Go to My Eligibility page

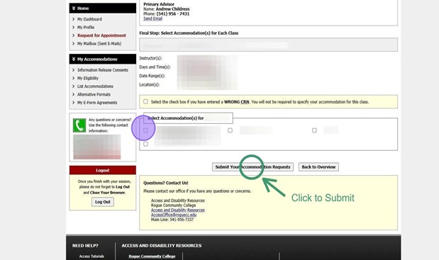click(88, 78)
